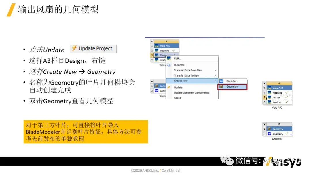Screen dimensions: 311x175
Task: Click the lightning icon beside Update menu entry
Action: click(x=169, y=87)
